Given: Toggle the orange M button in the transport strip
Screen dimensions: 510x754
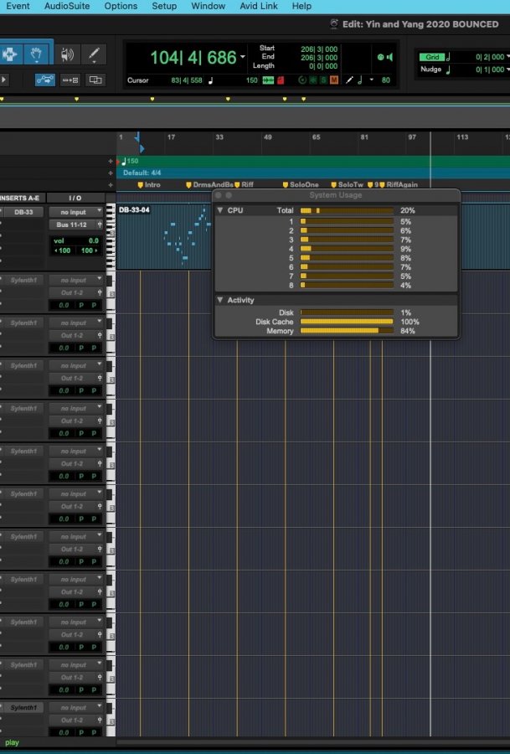Looking at the screenshot, I should (334, 80).
